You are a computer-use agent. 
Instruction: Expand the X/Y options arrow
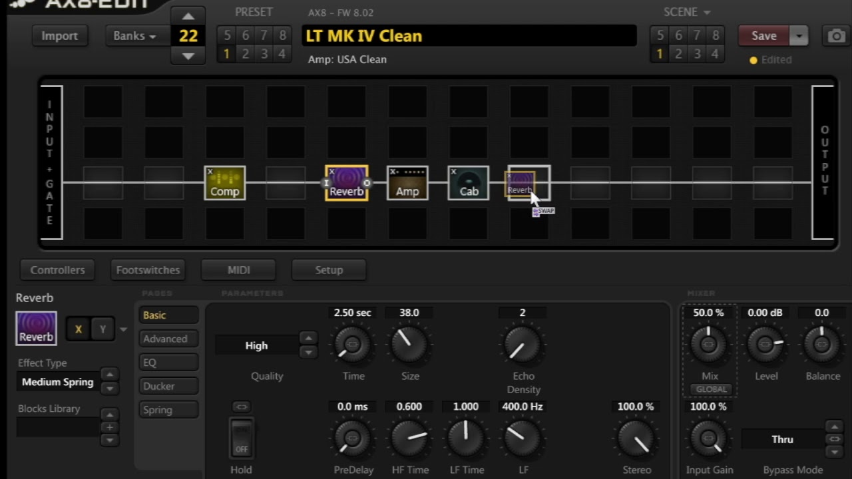(x=123, y=329)
